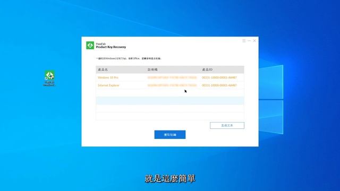The height and width of the screenshot is (191, 340).
Task: Click the product name column header
Action: pyautogui.click(x=103, y=70)
